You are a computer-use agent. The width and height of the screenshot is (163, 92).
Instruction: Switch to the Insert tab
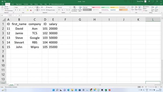click(x=12, y=4)
